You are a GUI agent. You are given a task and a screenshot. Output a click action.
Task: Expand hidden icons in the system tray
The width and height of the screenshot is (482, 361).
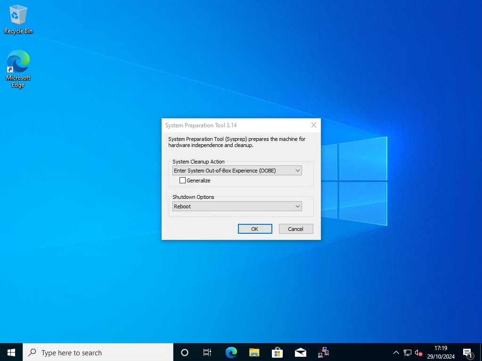pos(396,352)
